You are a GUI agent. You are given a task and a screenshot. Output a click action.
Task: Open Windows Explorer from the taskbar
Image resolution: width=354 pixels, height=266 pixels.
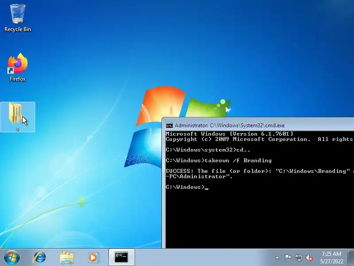pos(67,258)
